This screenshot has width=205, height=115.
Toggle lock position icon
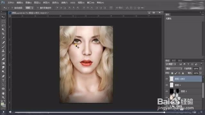[179, 73]
